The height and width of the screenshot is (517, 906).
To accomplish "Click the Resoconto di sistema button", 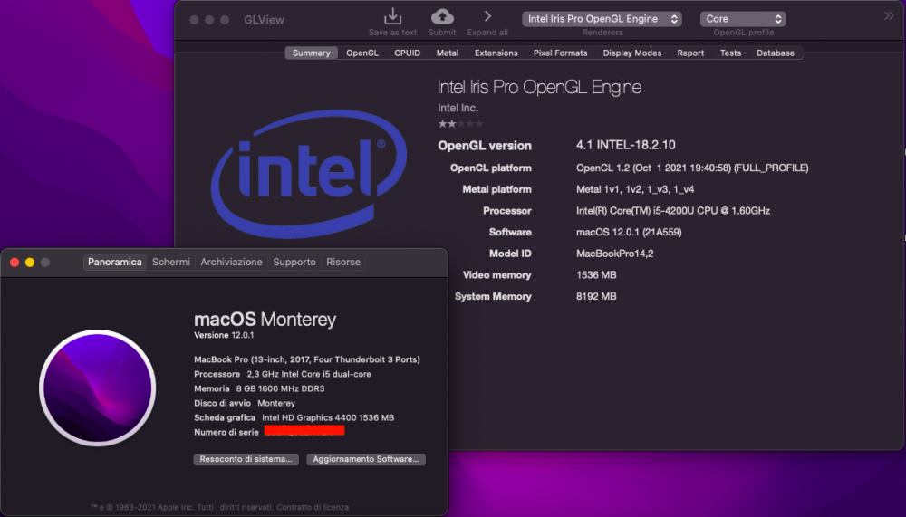I will pyautogui.click(x=246, y=459).
